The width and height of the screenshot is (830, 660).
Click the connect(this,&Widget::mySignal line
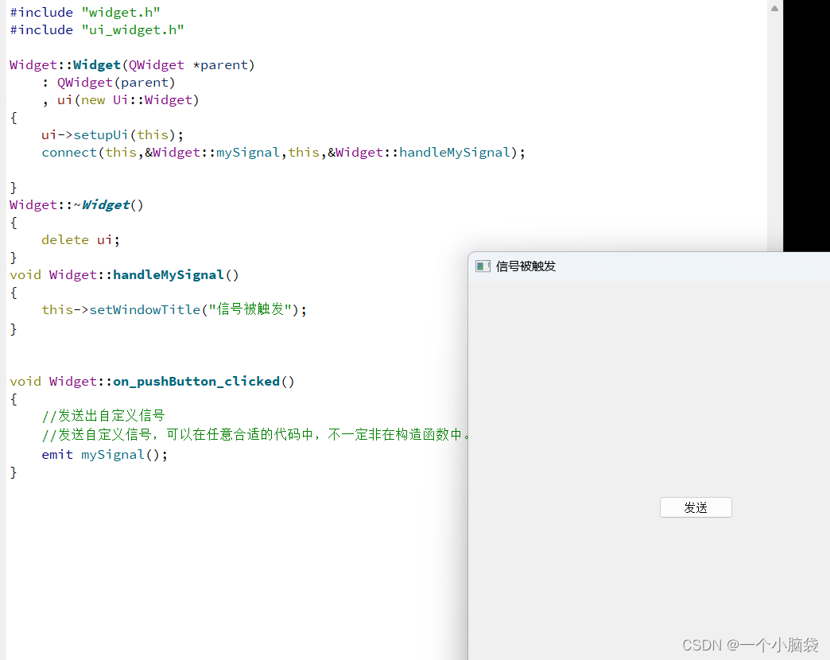click(283, 153)
